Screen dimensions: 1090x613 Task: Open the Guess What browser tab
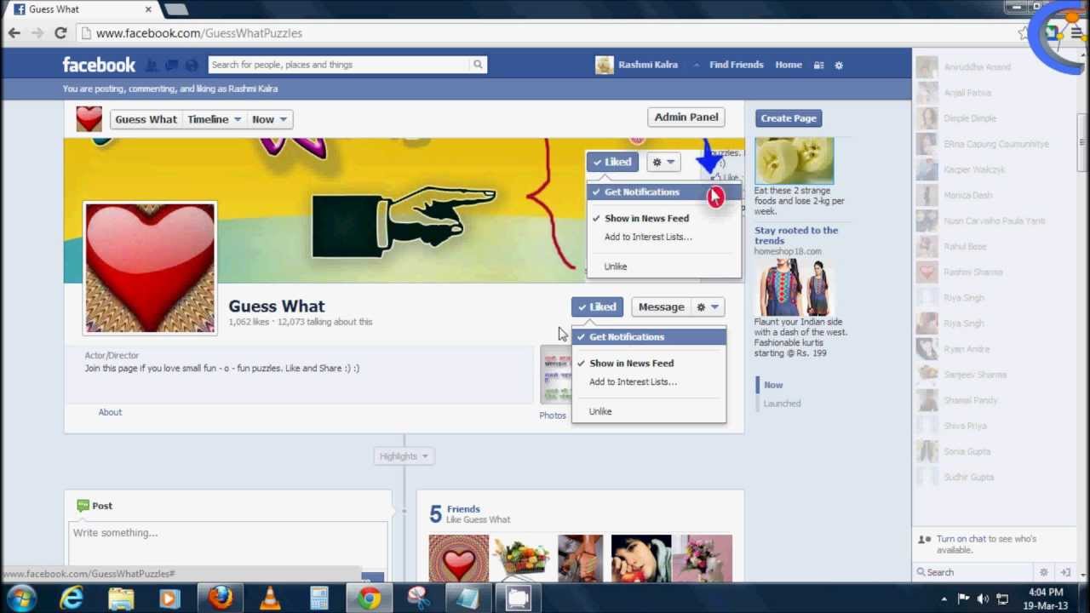pos(83,9)
